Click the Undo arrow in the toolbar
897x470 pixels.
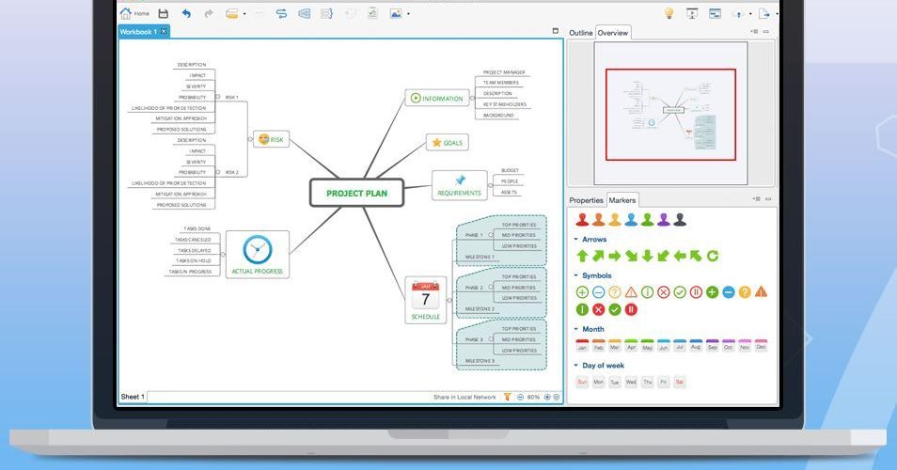pos(186,13)
